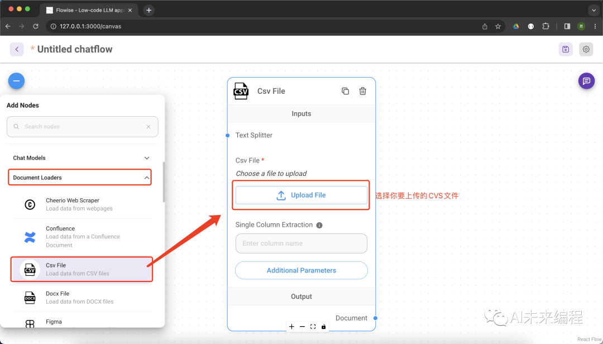Click the back arrow beside Untitled chatflow
This screenshot has width=603, height=344.
(x=17, y=49)
